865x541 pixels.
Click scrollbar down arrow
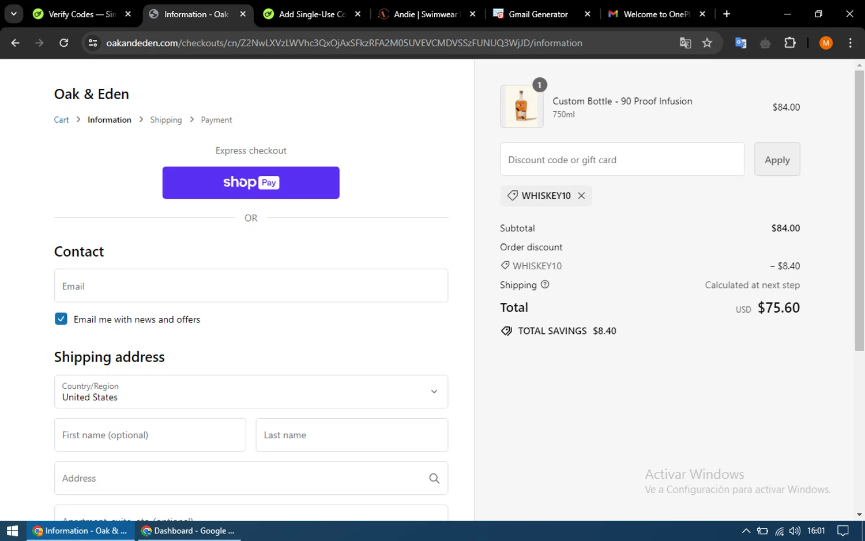[859, 514]
